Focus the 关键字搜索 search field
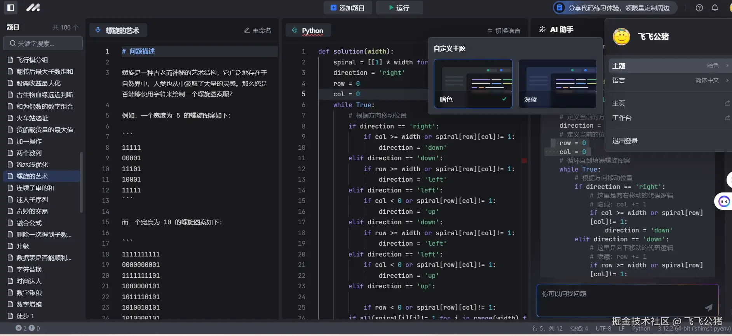 coord(43,43)
